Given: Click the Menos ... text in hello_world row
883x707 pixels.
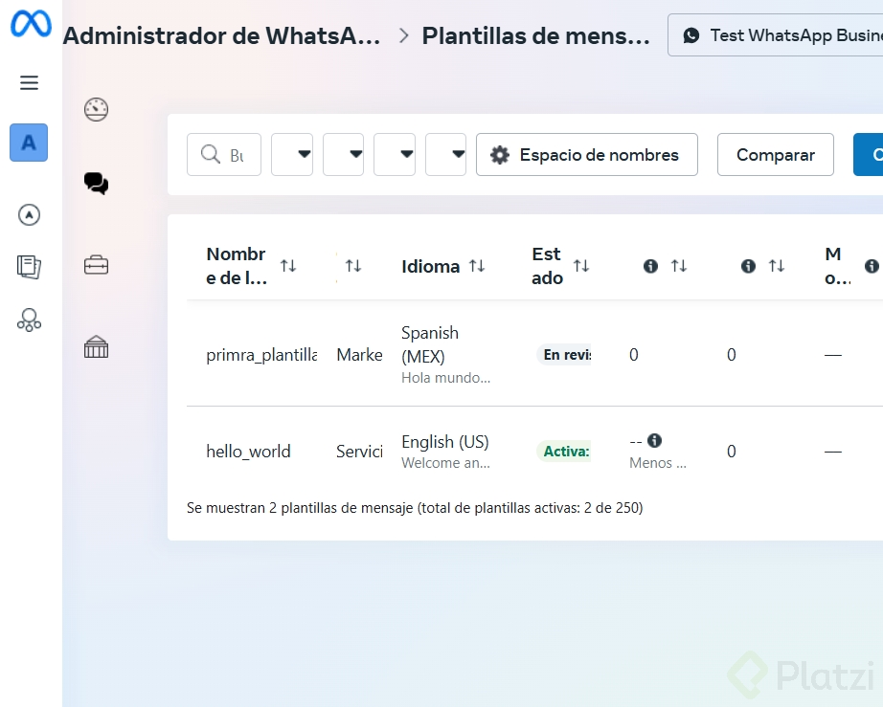Looking at the screenshot, I should click(x=658, y=463).
